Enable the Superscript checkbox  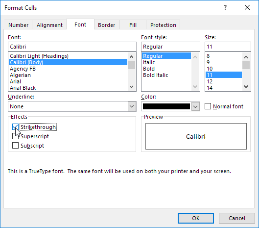(15, 136)
